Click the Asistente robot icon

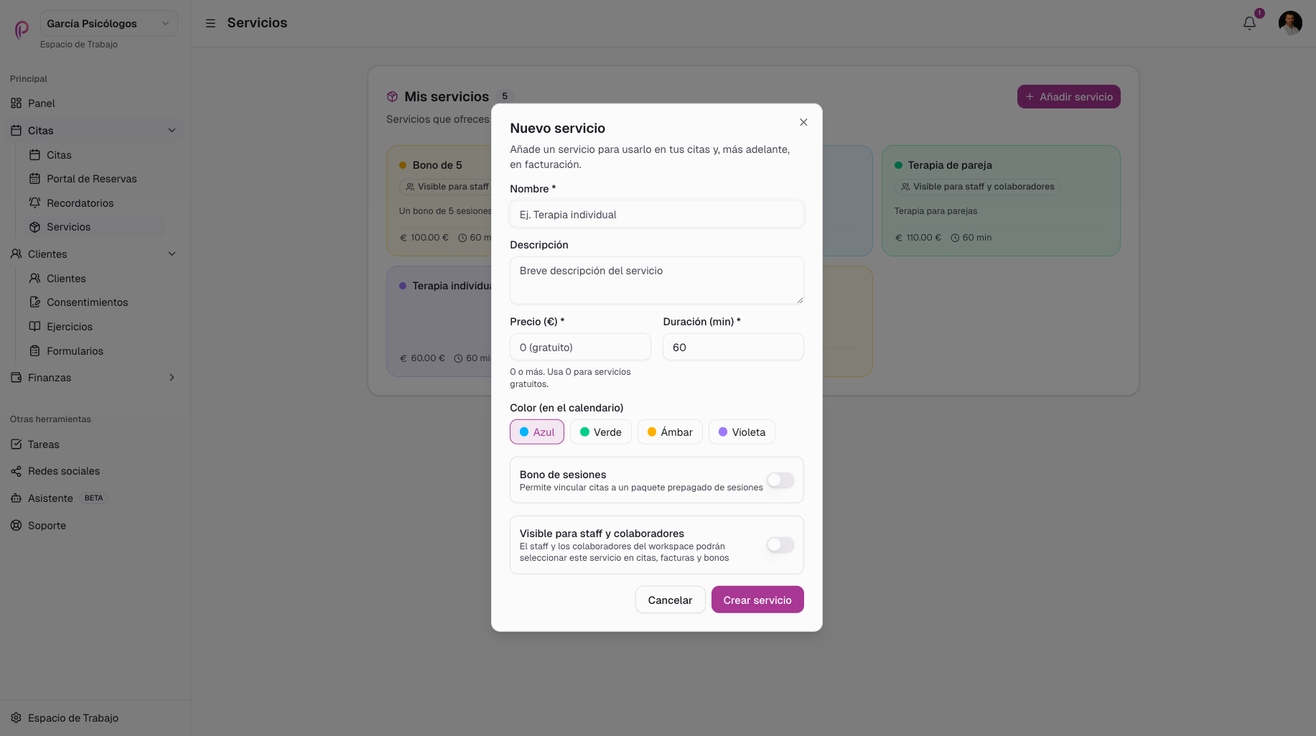(x=16, y=498)
